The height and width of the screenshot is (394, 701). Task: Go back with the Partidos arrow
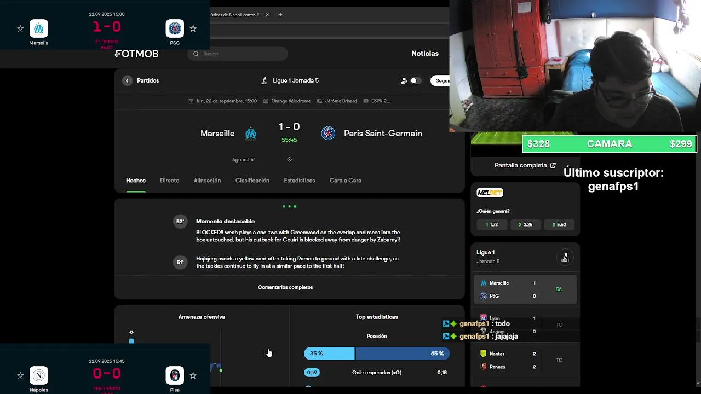tap(127, 80)
